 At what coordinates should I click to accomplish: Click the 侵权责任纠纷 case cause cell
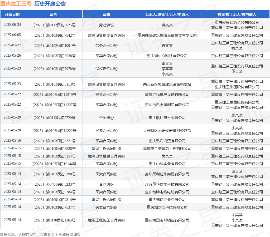107,69
